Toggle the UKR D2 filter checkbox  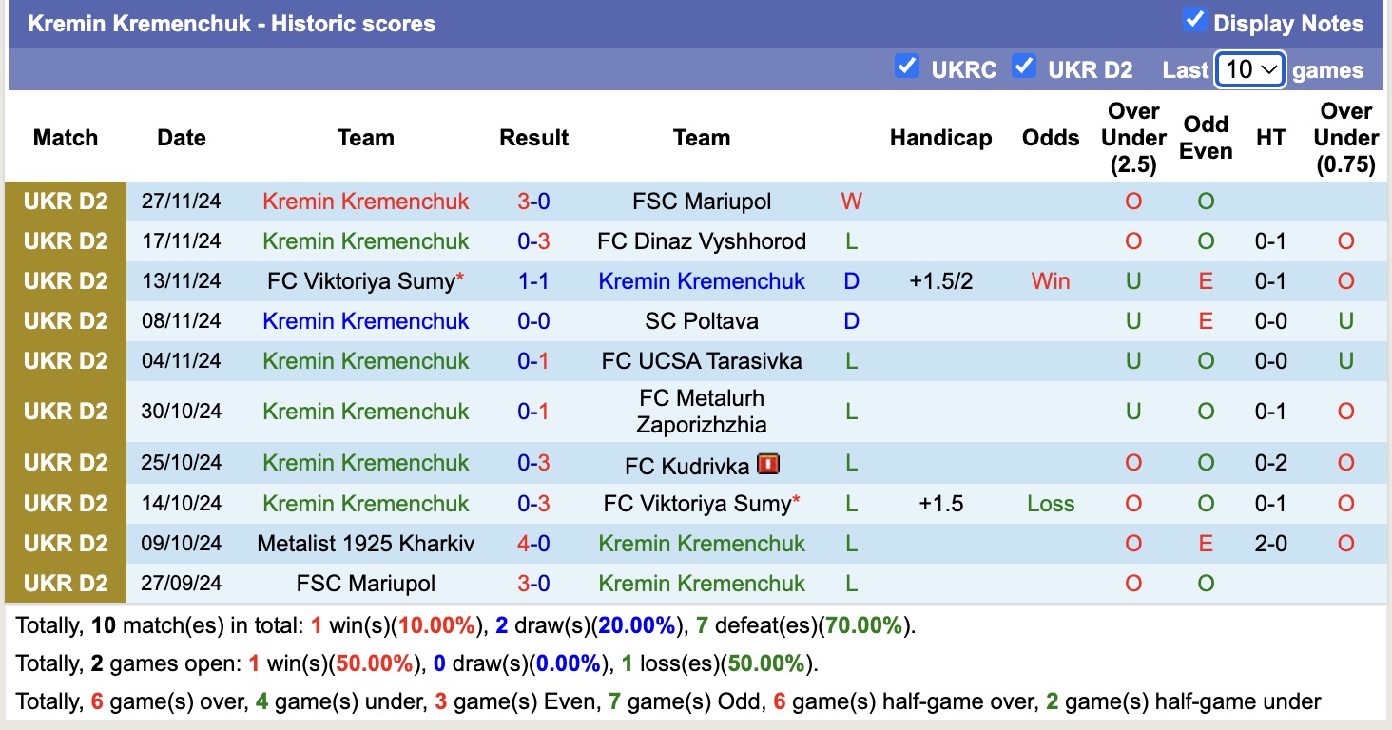pyautogui.click(x=1025, y=67)
